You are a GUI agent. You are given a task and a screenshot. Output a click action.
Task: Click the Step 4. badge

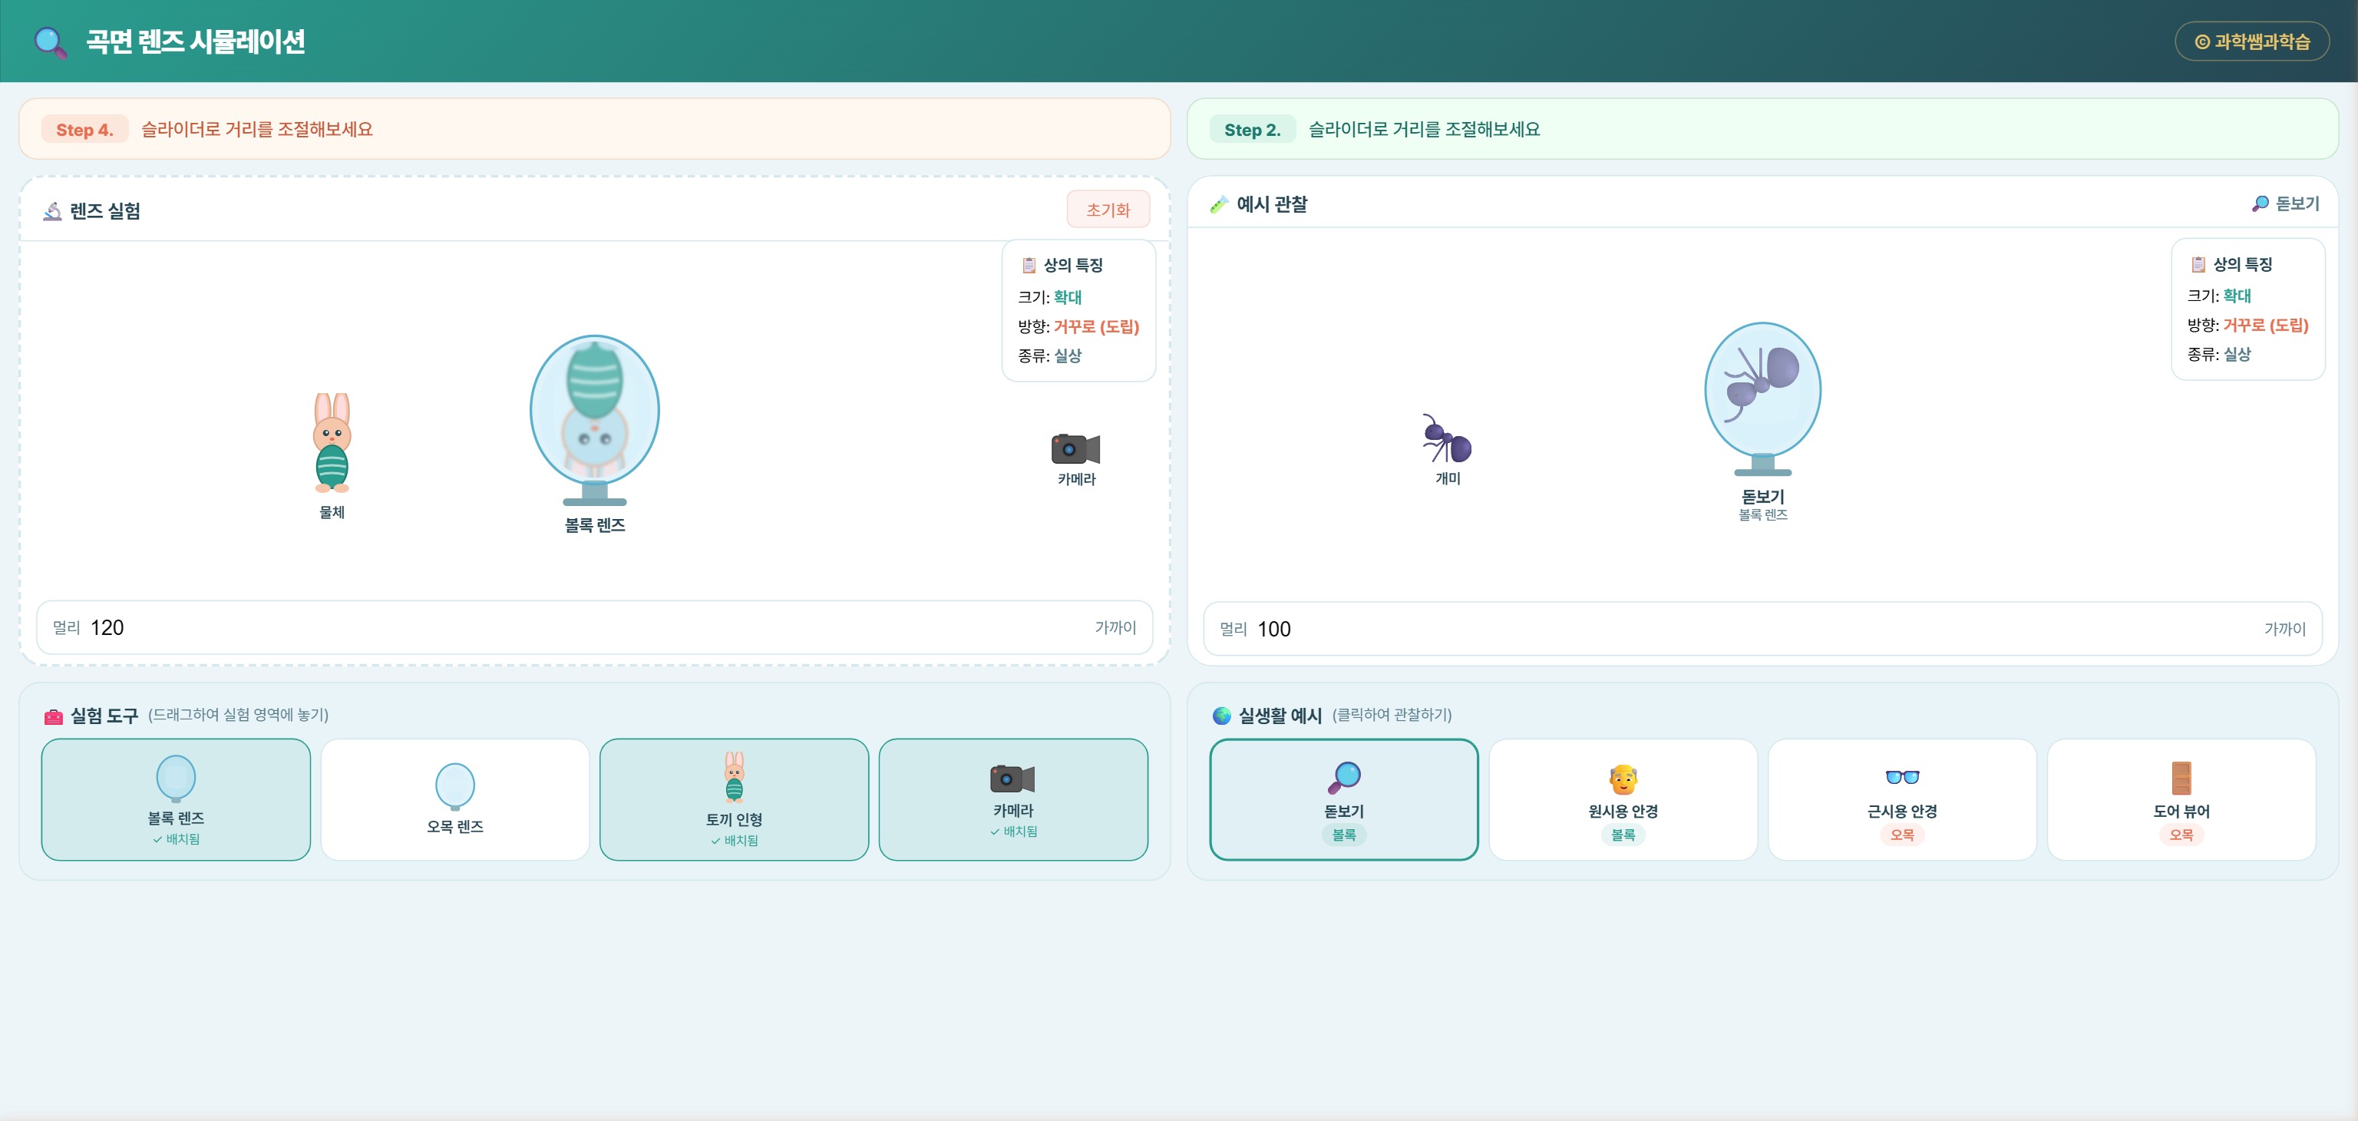[x=84, y=129]
